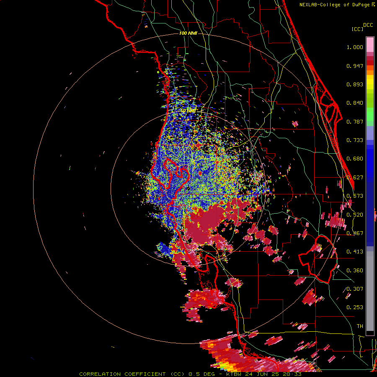Screen dimensions: 377x377
Task: Select the 0.893 legend value
Action: click(x=355, y=84)
